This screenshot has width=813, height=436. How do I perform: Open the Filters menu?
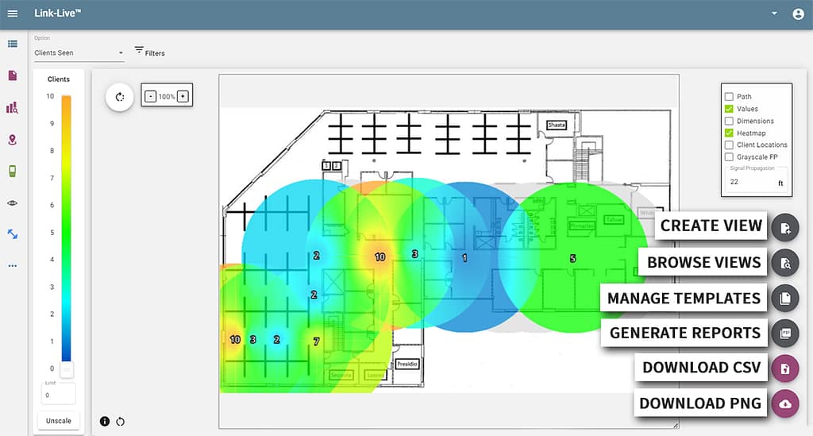[149, 52]
